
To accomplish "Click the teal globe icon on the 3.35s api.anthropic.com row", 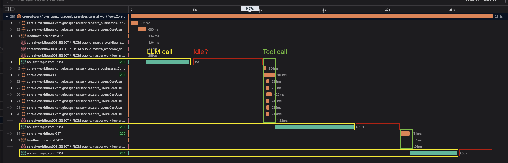I will tap(24, 62).
